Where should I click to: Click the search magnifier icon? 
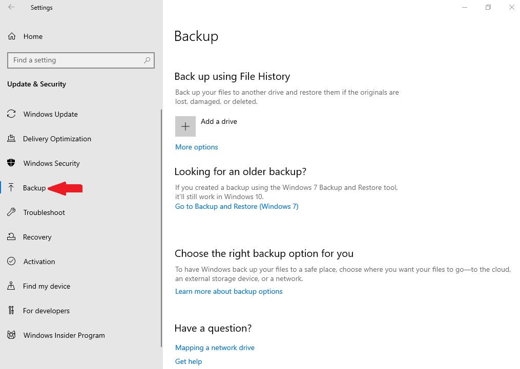pos(147,60)
